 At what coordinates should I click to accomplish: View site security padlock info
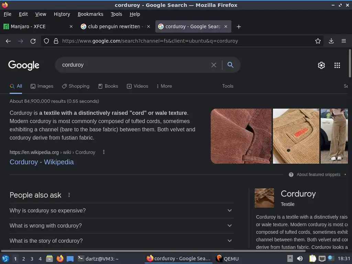pyautogui.click(x=56, y=41)
